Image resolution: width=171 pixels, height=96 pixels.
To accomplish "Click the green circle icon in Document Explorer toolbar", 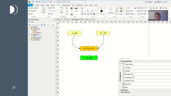I will click(30, 25).
